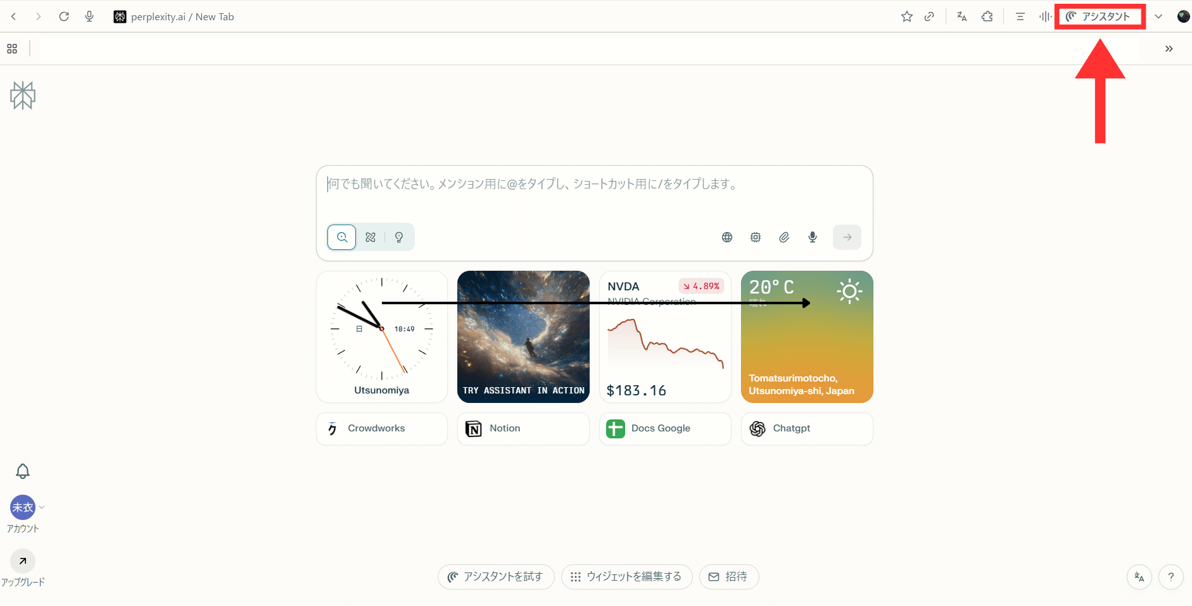
Task: Start voice dictation in the search box
Action: [813, 237]
